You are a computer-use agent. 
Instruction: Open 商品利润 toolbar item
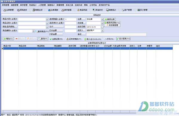pos(82,10)
